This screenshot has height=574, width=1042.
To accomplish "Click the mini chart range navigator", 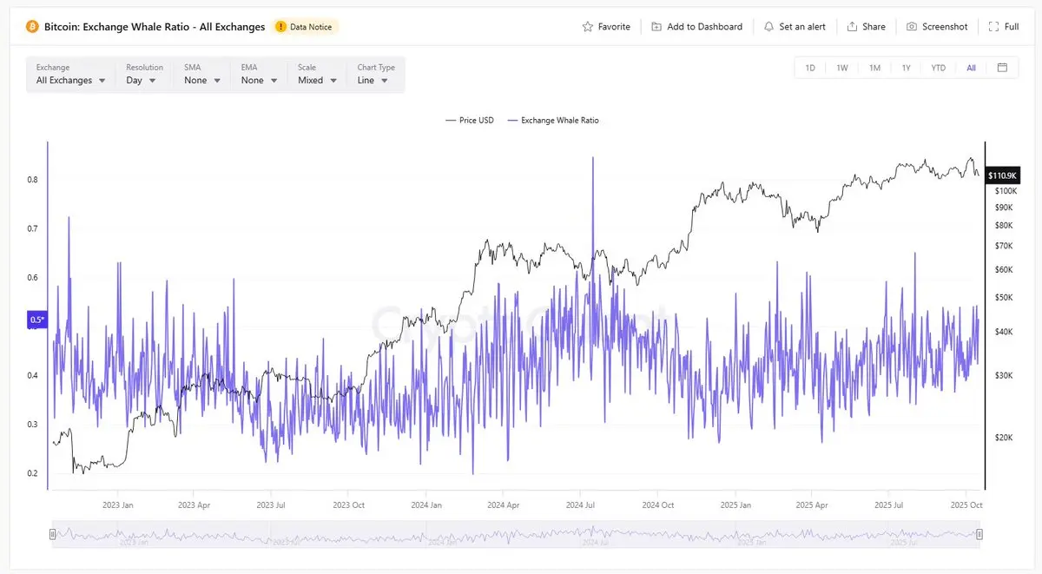I will 516,534.
